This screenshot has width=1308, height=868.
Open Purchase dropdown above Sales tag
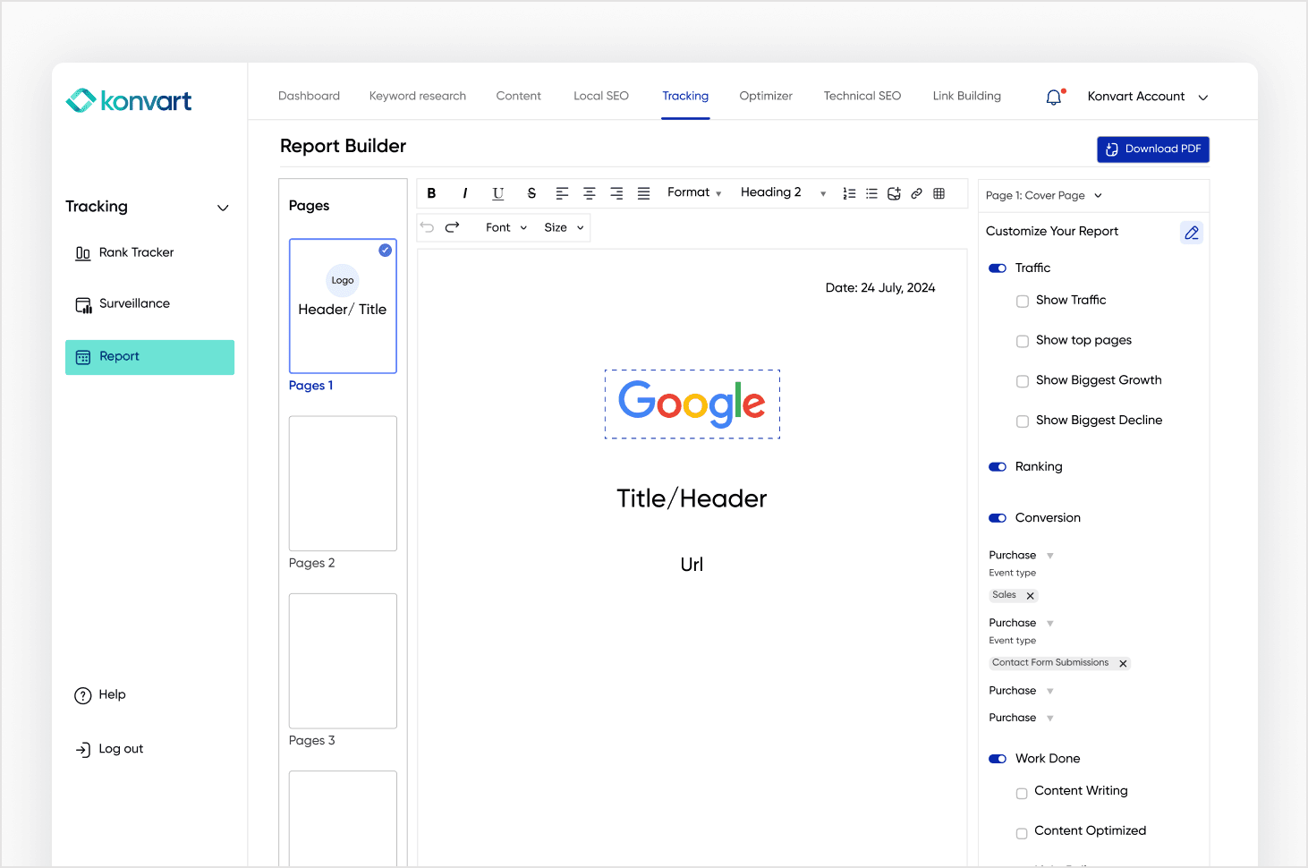[1022, 556]
